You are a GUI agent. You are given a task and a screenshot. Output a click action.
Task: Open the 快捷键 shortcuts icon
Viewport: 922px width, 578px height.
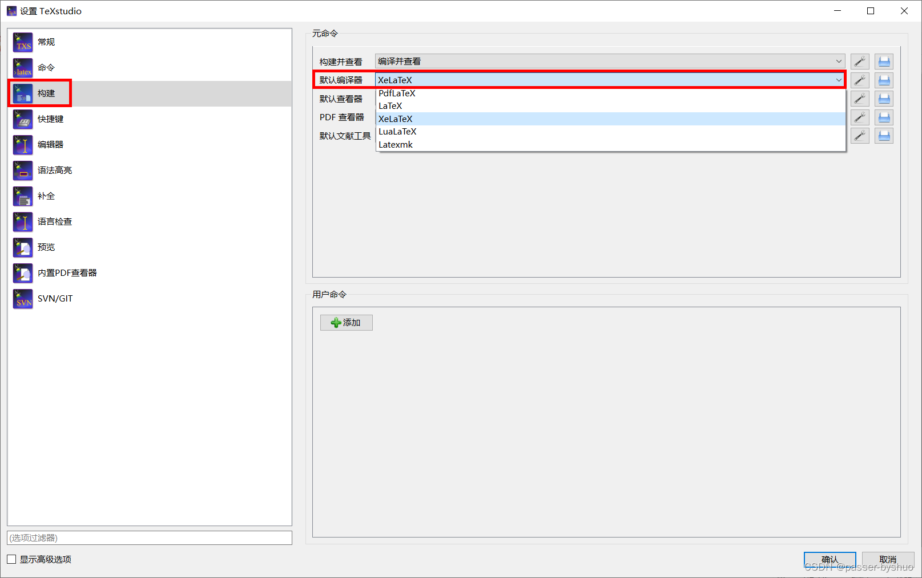[x=23, y=119]
